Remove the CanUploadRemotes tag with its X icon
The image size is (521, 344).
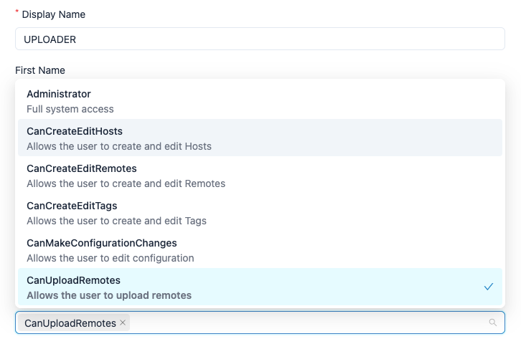point(123,322)
